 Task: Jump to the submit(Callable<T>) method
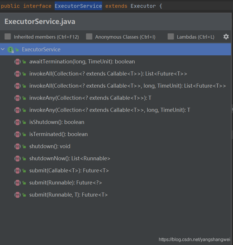(x=69, y=171)
